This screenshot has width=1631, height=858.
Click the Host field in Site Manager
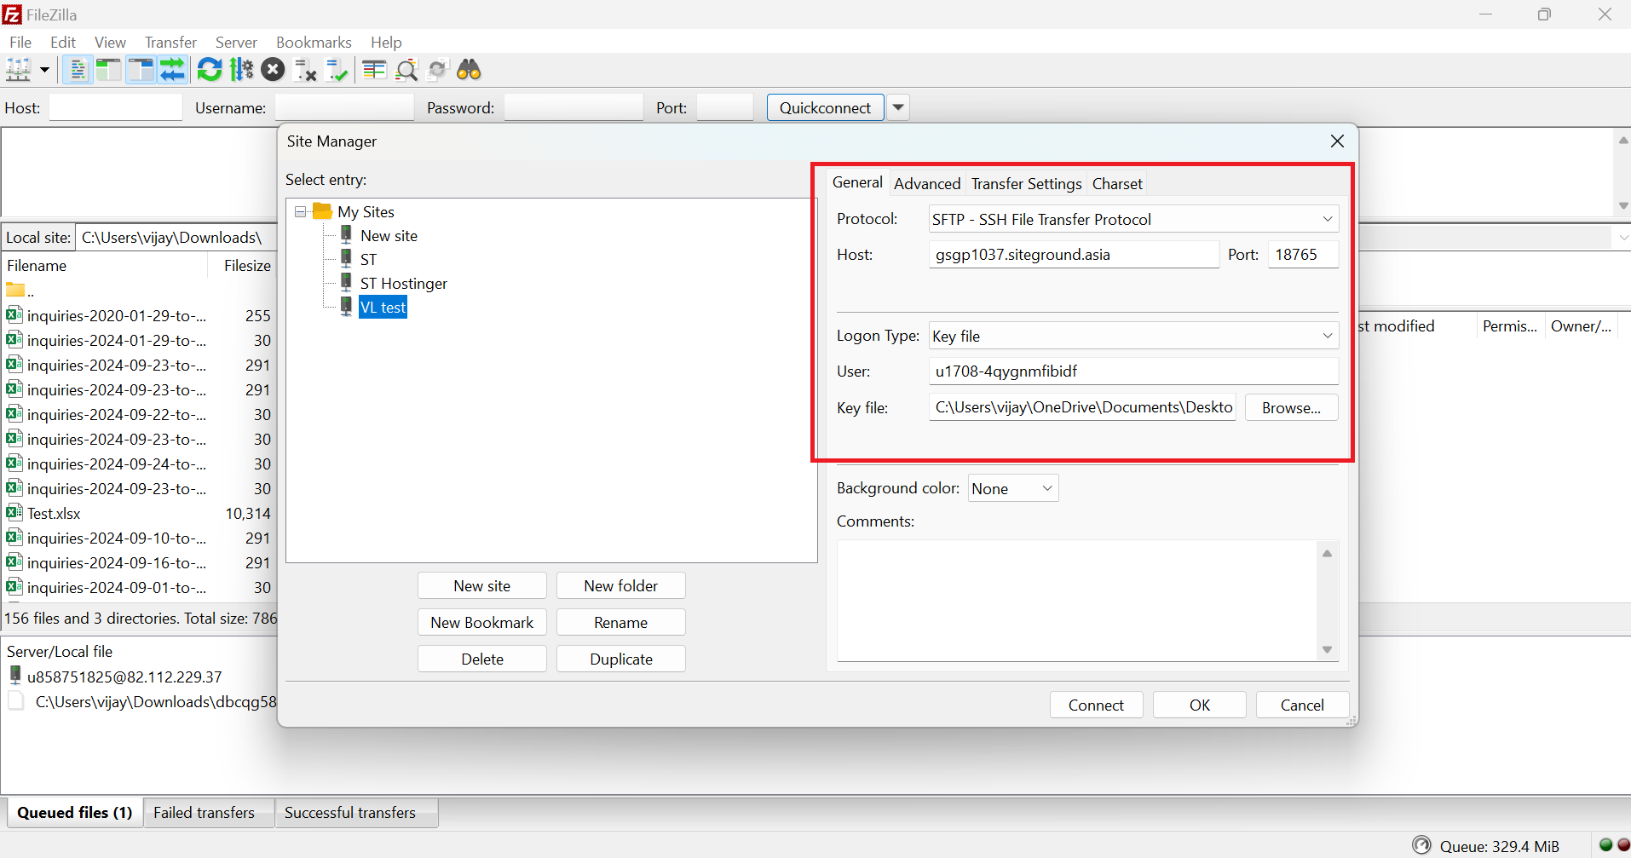pyautogui.click(x=1073, y=255)
